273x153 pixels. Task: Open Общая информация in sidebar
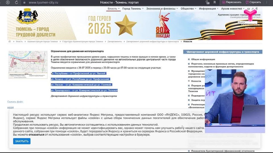coord(203,59)
